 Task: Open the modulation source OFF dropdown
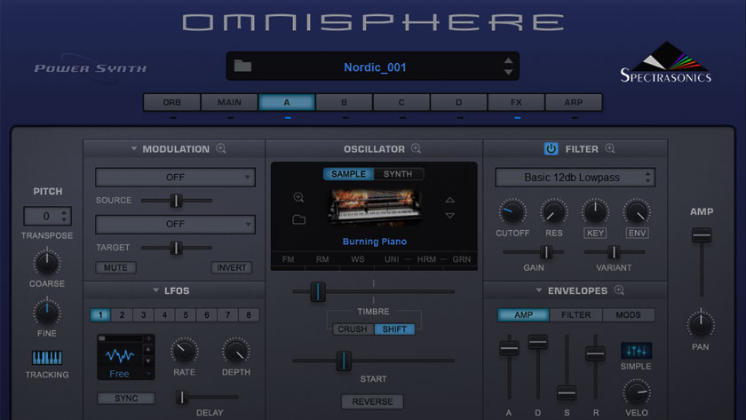click(x=175, y=178)
